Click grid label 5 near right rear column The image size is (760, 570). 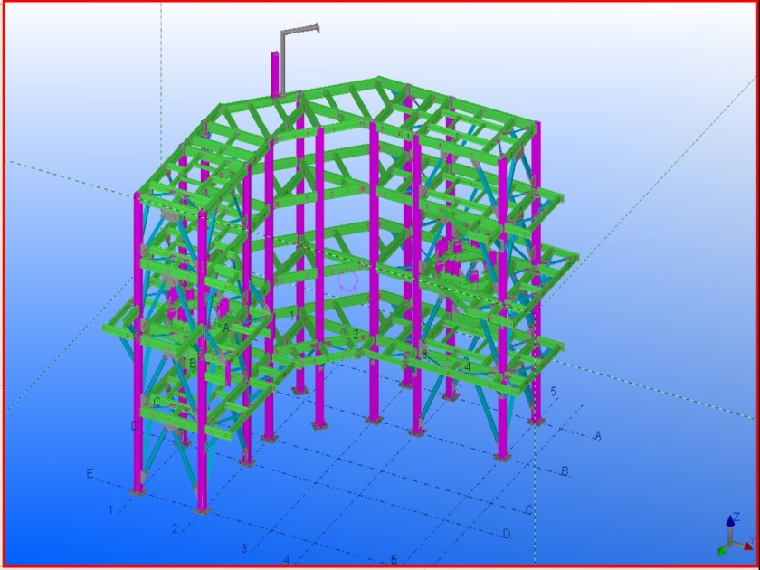[x=553, y=392]
